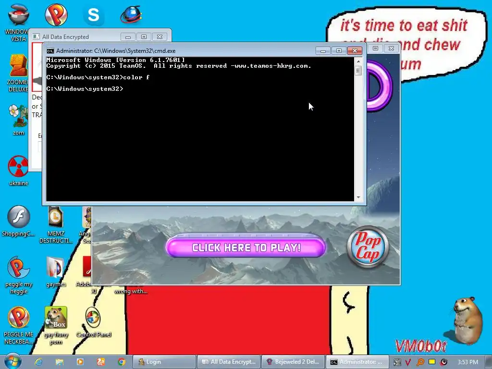The image size is (492, 369).
Task: Launch the orange browser taskbar icon
Action: click(x=101, y=362)
